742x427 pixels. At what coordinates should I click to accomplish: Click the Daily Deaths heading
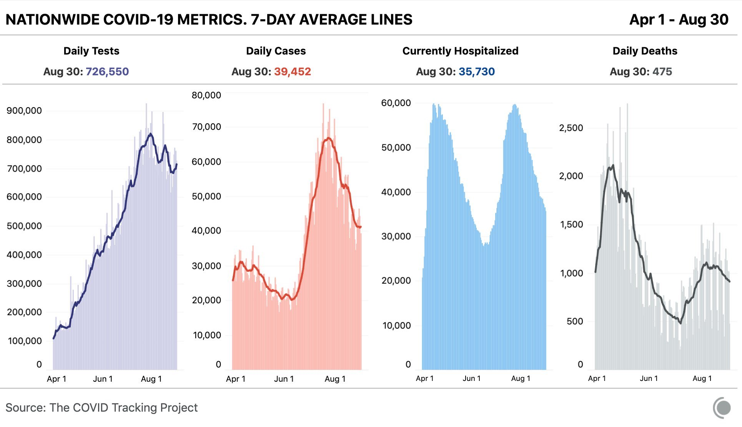pyautogui.click(x=645, y=51)
